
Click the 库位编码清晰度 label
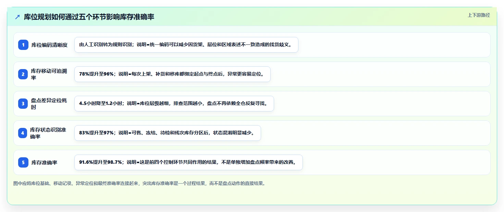(x=49, y=45)
